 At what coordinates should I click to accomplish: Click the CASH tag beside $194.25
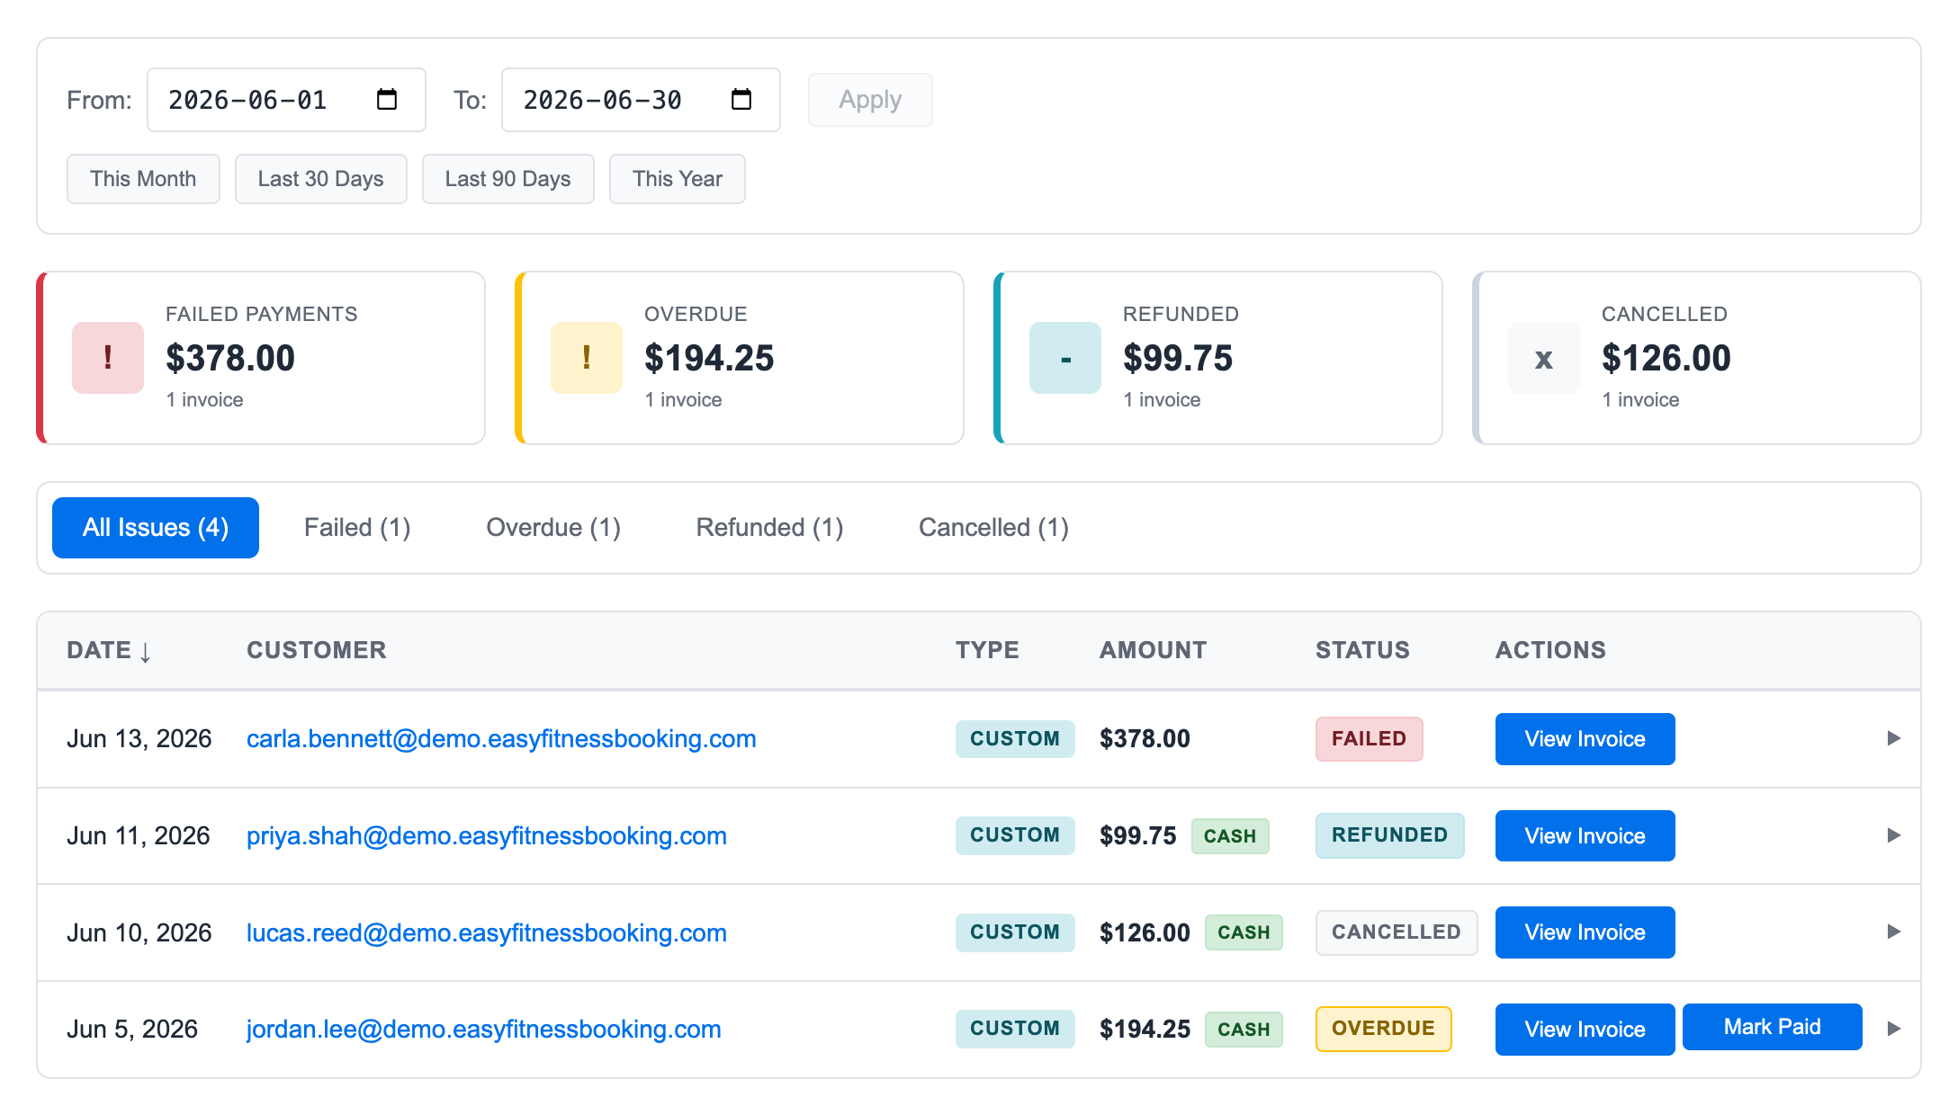click(x=1244, y=1030)
